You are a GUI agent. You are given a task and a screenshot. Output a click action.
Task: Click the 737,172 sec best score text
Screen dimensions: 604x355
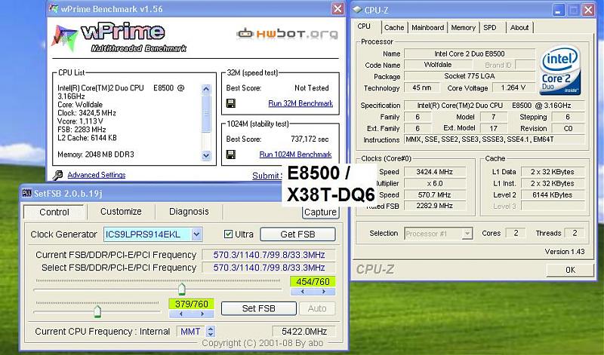tap(310, 139)
